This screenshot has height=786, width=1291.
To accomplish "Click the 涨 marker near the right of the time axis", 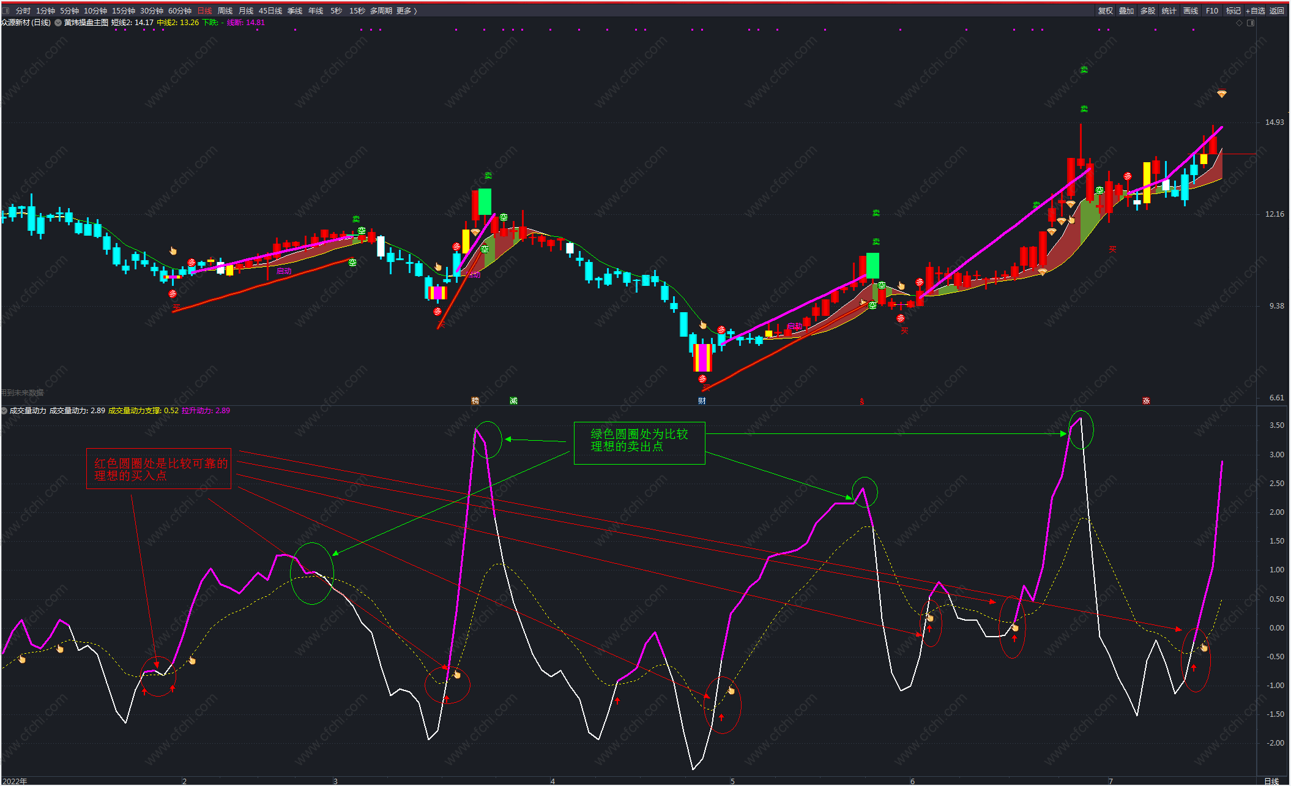I will 1146,401.
